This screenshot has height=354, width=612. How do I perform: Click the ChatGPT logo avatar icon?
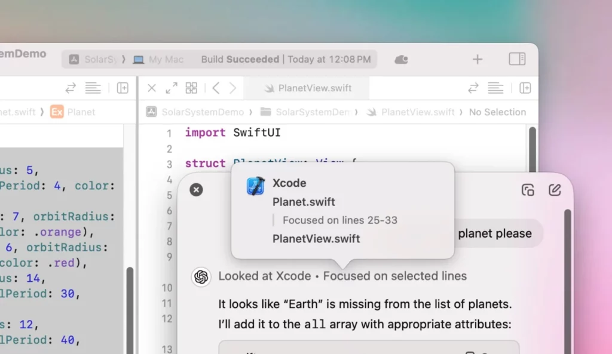(201, 277)
